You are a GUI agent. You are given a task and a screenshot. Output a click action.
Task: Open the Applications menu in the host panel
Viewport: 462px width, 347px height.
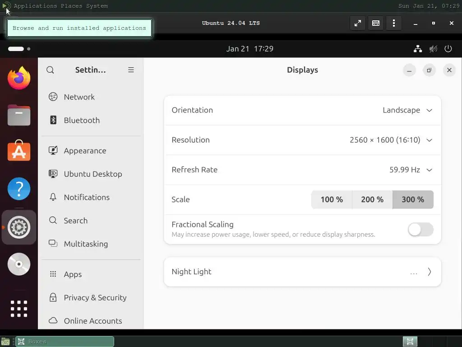point(35,6)
